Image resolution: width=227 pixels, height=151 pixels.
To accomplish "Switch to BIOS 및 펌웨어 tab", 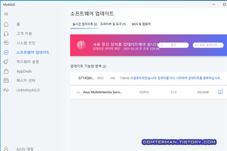I will click(x=141, y=24).
